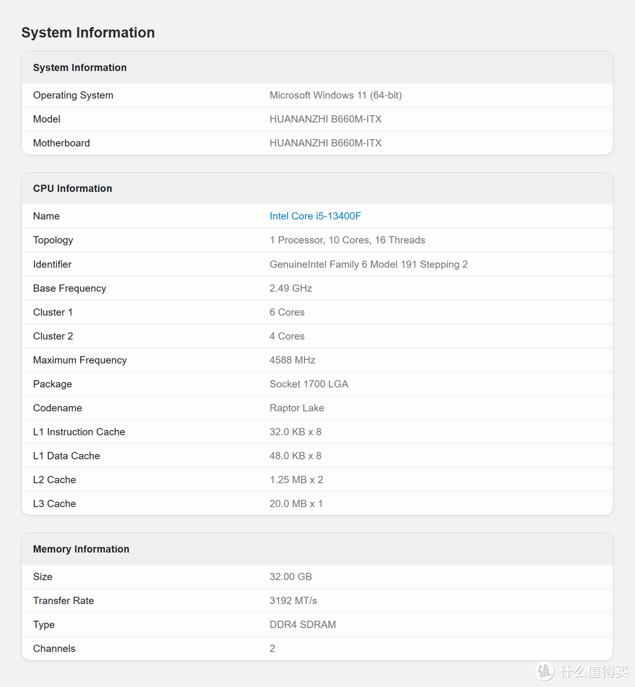
Task: Open the Intel Core i5-13400F link
Action: (315, 216)
